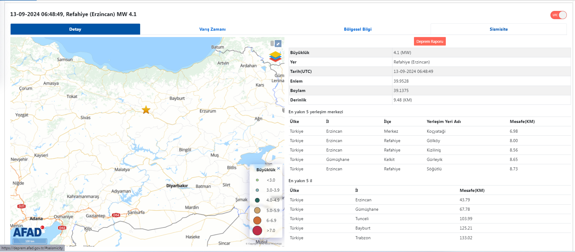Screen dimensions: 575x252
Task: Open the map layers switcher icon
Action: pos(275,56)
